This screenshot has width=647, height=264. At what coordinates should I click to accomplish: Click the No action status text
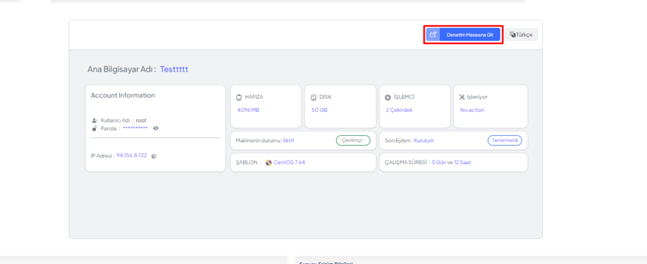(473, 110)
